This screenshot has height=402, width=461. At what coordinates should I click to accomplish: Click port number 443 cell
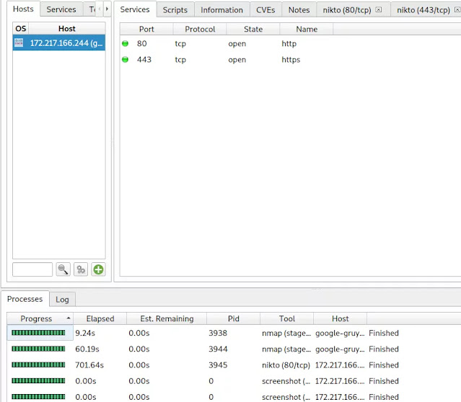144,60
